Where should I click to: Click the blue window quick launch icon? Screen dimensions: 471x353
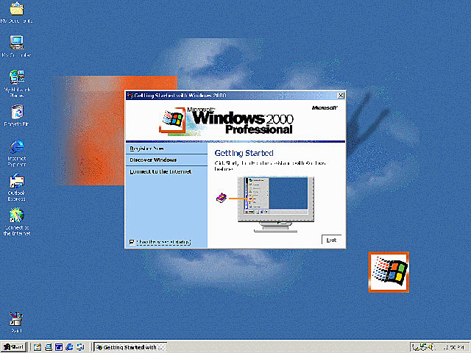(59, 347)
